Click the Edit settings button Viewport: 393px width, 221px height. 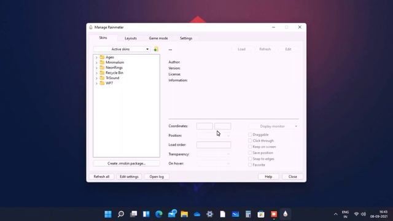[129, 177]
